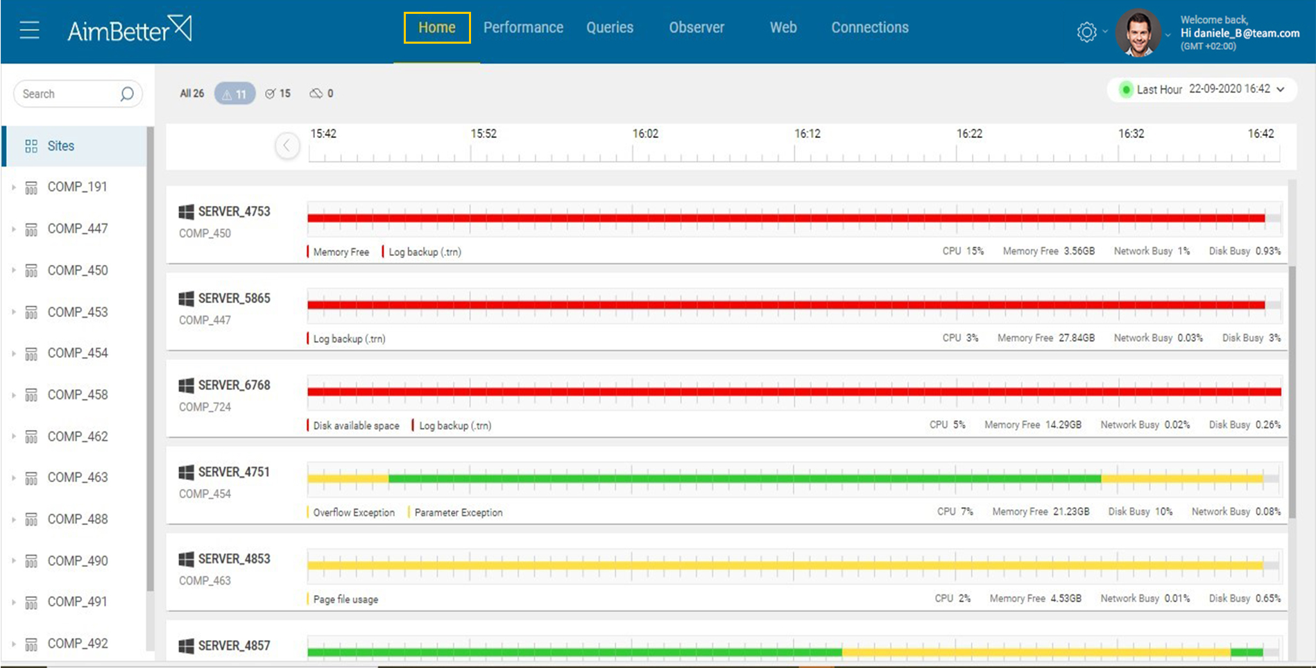Click the server icon next to COMP_191
Viewport: 1316px width, 668px height.
31,187
